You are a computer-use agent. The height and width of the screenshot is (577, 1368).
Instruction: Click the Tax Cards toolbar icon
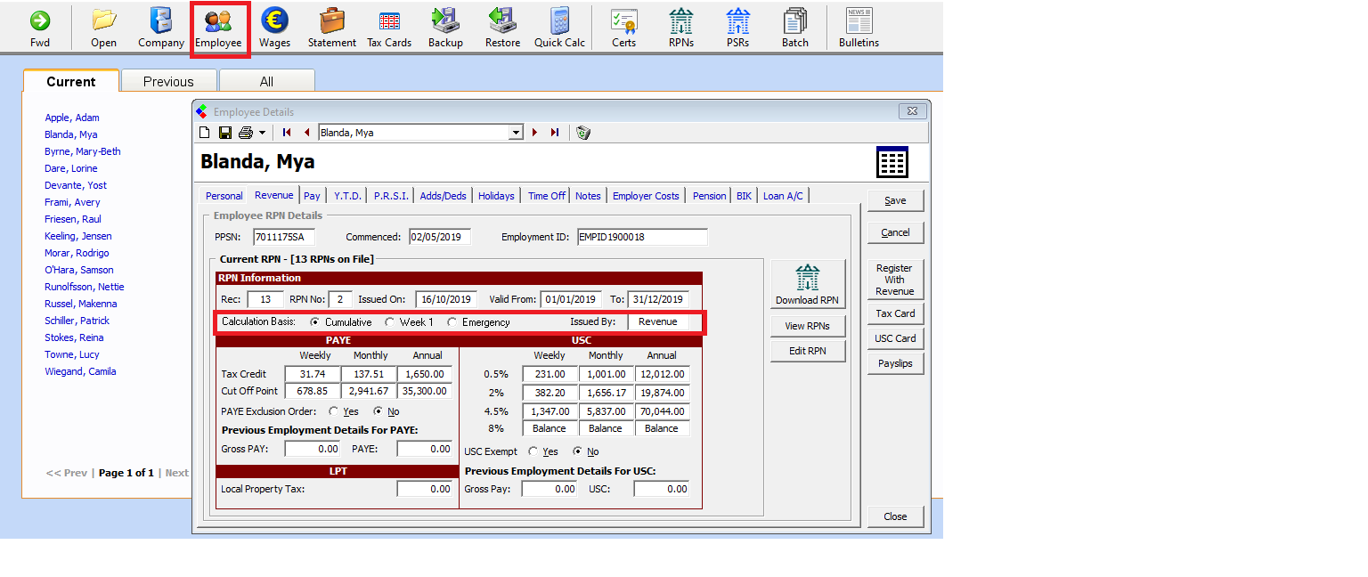(389, 21)
